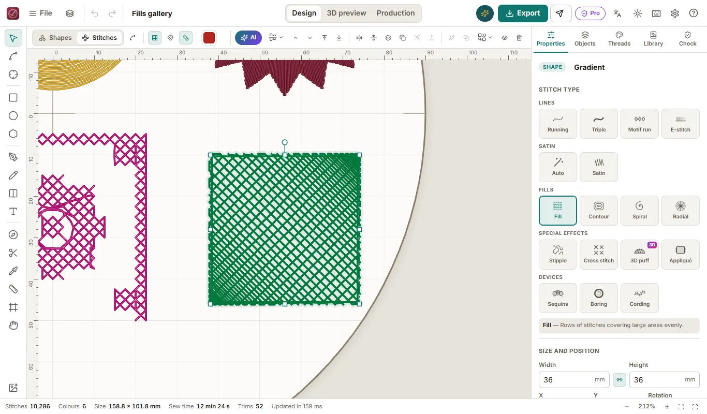Open the File menu
The height and width of the screenshot is (414, 707).
[40, 13]
